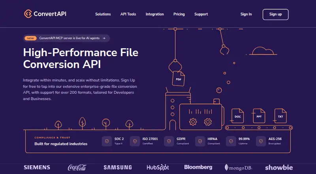Click the PDF file icon in illustration
This screenshot has width=316, height=174.
coord(179,79)
